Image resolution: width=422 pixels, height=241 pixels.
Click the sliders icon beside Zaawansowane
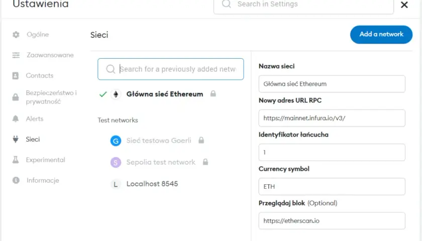[16, 55]
